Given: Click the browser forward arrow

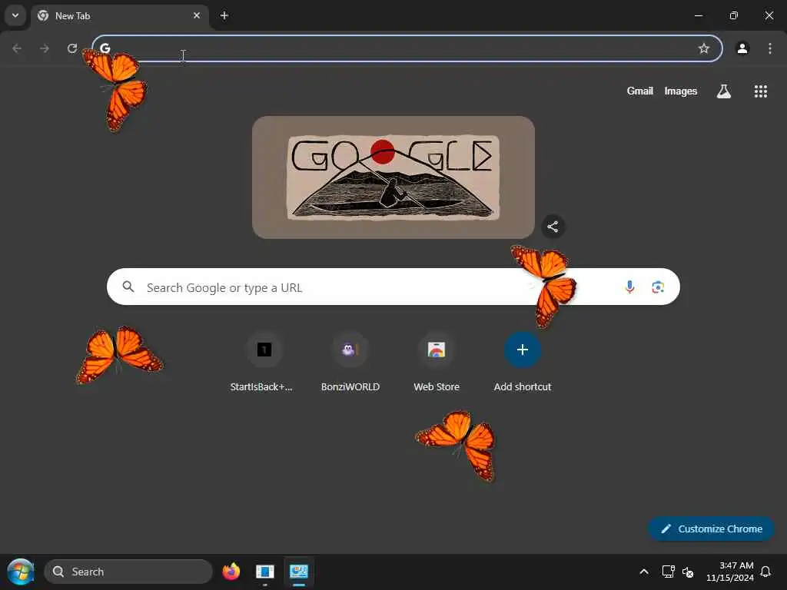Looking at the screenshot, I should [x=45, y=48].
